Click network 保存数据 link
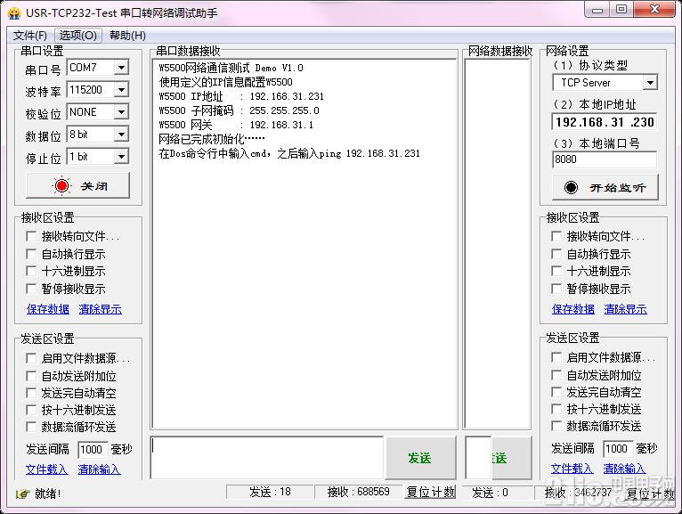Viewport: 682px width, 514px height. click(573, 309)
